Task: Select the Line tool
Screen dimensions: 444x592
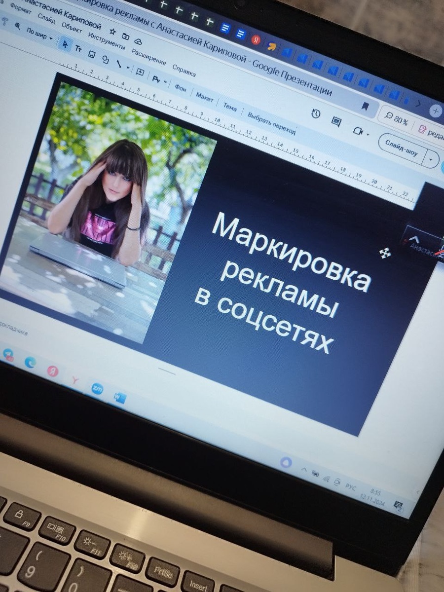Action: click(119, 63)
